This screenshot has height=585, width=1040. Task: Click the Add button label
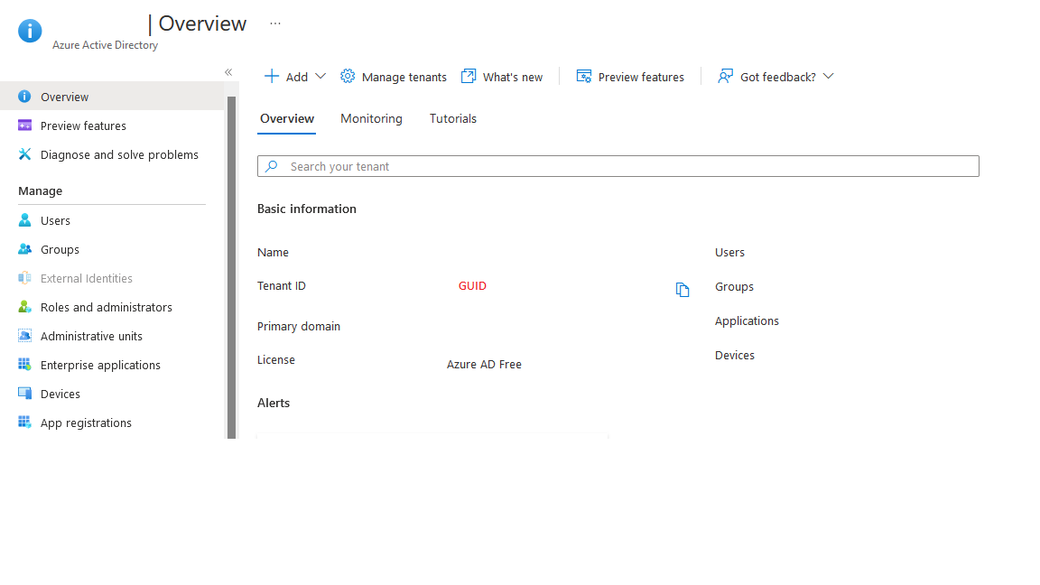(296, 77)
